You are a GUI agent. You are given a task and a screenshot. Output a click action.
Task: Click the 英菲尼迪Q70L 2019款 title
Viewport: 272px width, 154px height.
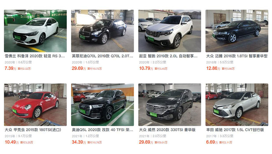pyautogui.click(x=102, y=56)
